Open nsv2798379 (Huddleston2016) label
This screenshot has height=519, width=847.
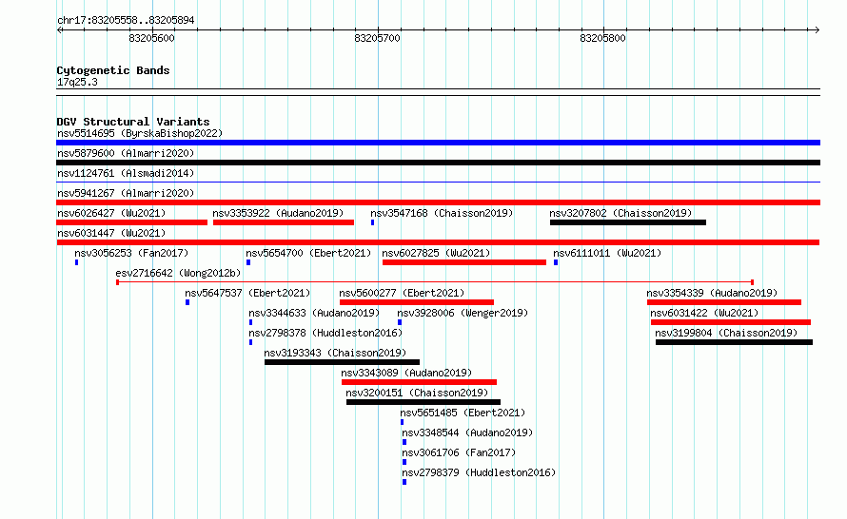[x=479, y=472]
